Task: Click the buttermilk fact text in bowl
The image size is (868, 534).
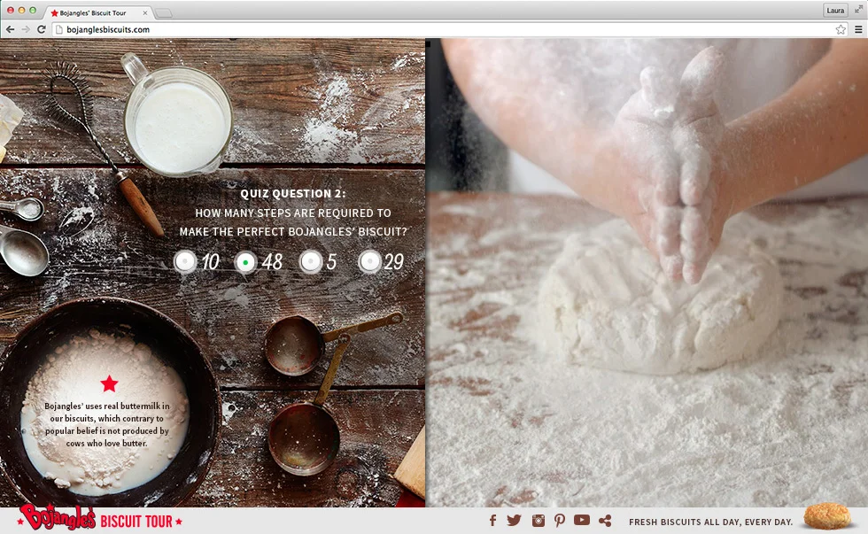Action: pyautogui.click(x=107, y=424)
